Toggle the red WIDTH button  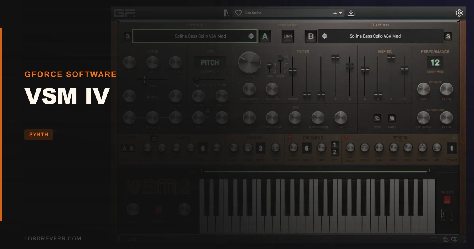447,200
